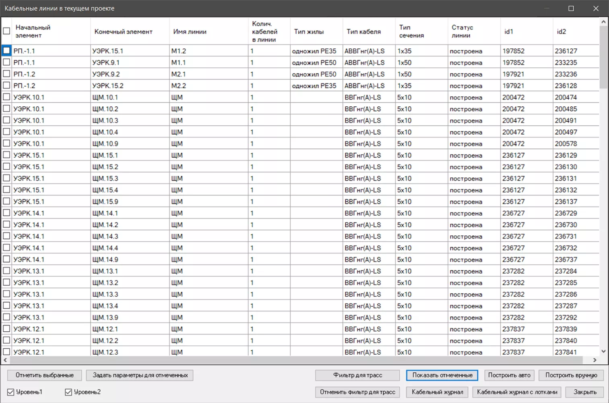Maximize the cable lines window
Screen dimensions: 609x403
(x=571, y=8)
